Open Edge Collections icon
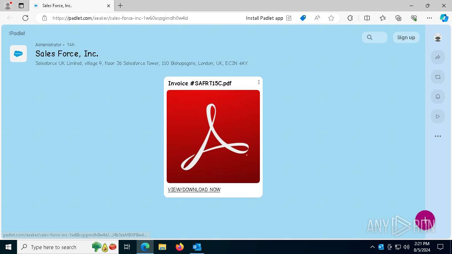 coord(398,18)
